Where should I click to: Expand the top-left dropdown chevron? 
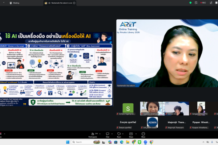4,3
